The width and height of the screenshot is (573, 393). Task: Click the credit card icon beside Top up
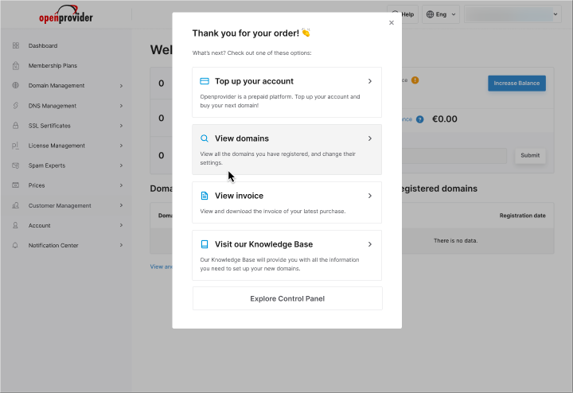tap(205, 81)
